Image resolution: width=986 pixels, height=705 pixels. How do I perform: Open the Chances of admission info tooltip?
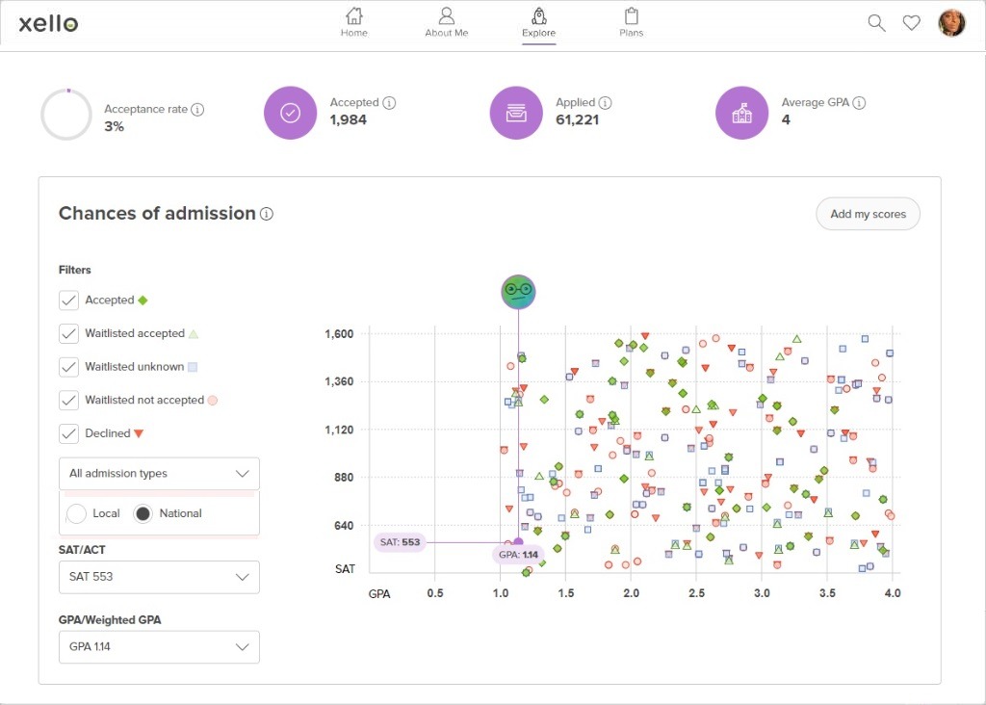(266, 214)
